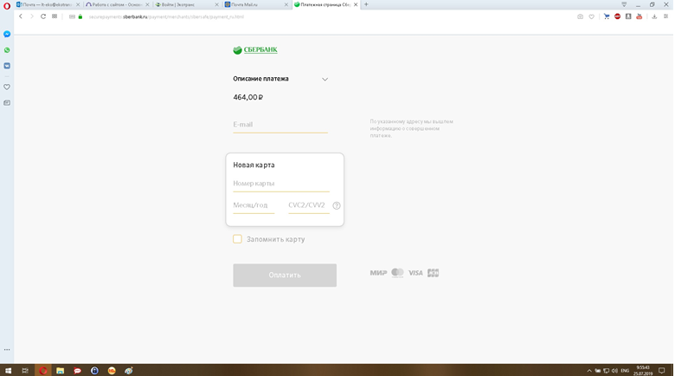The height and width of the screenshot is (376, 675).
Task: Click the sberbank.ru address bar URL
Action: coord(166,16)
